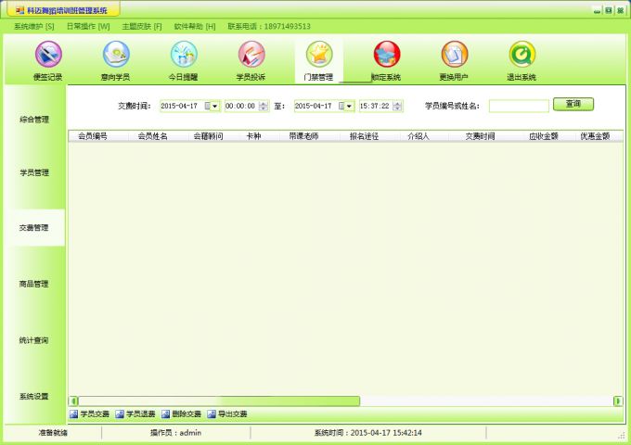Expand the end date dropdown calendar
This screenshot has height=445, width=631.
[x=349, y=107]
